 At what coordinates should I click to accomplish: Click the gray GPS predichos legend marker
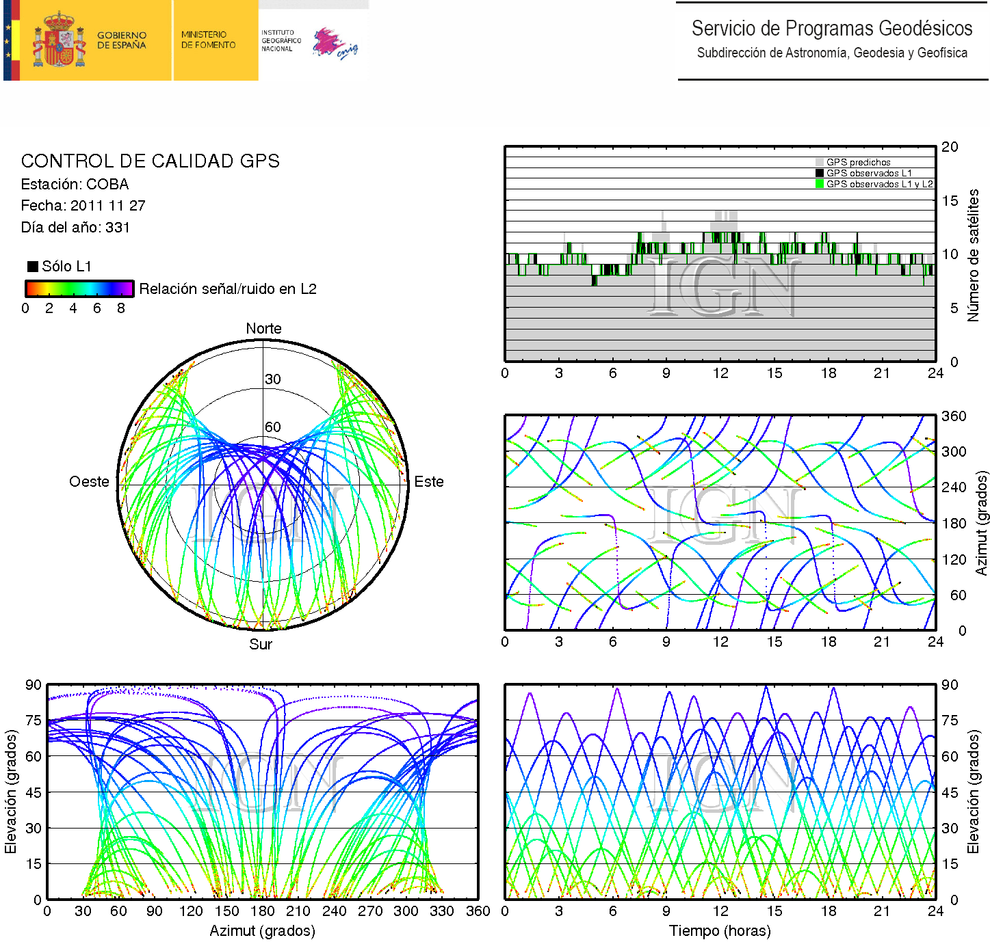click(819, 163)
